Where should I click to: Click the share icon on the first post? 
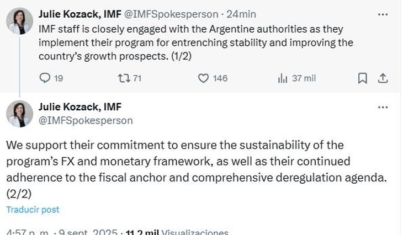click(x=383, y=78)
